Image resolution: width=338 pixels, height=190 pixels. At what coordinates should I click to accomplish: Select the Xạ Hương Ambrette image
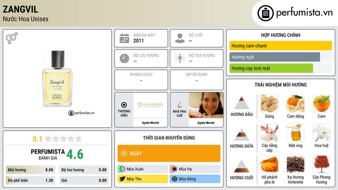pos(295,164)
